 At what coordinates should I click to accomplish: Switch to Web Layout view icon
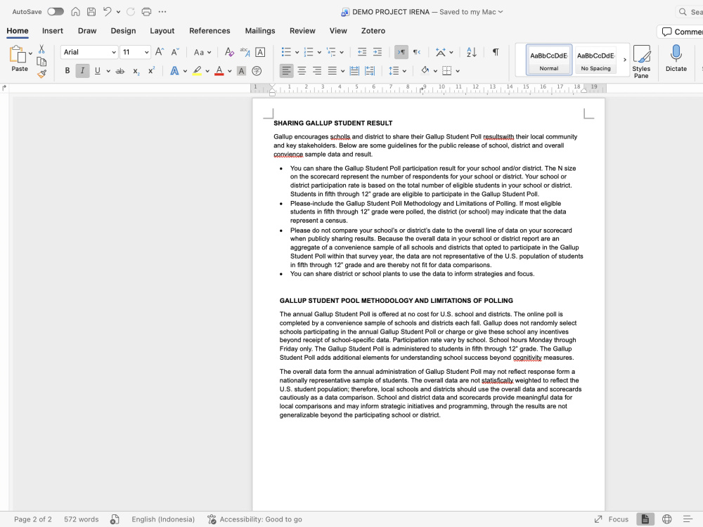pyautogui.click(x=667, y=519)
